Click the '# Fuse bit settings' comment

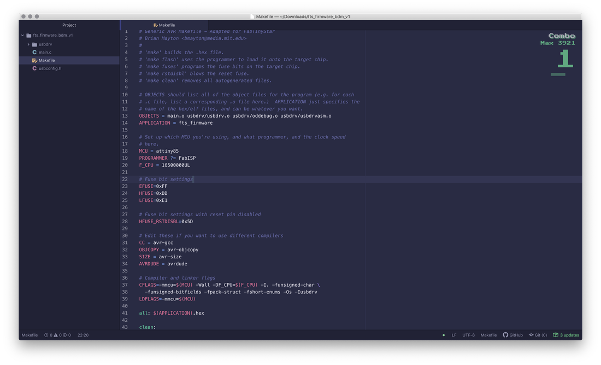166,179
